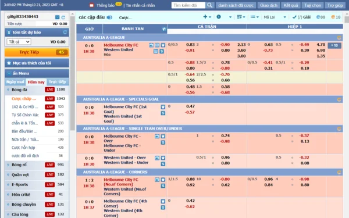
Task: Click the 0.83 handicap odds for Melbourne City FC
Action: (190, 45)
